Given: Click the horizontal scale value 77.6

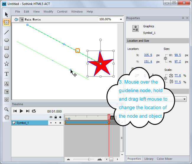Looking at the screenshot, I should click(178, 75).
